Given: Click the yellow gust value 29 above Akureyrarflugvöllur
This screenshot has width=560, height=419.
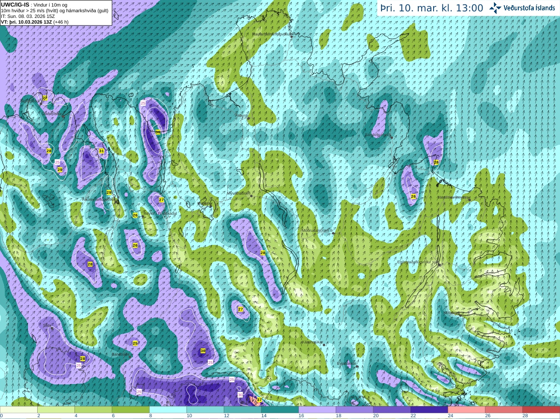Looking at the screenshot, I should (109, 192).
